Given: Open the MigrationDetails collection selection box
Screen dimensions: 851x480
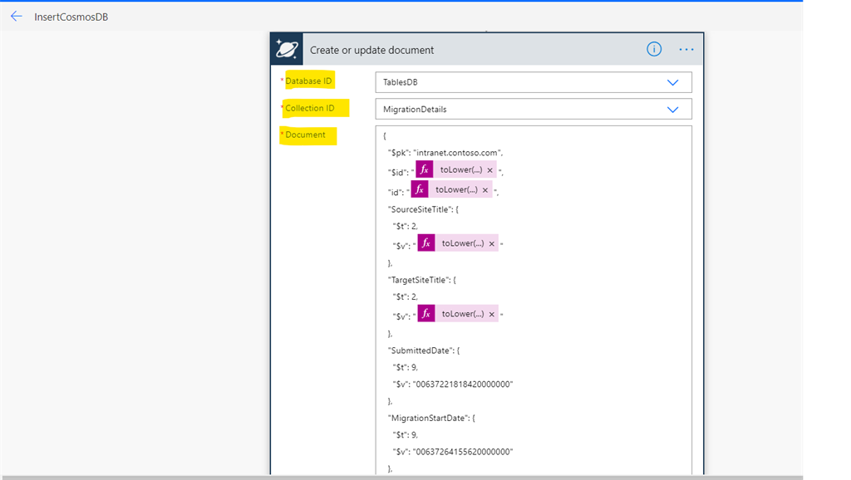Looking at the screenshot, I should tap(534, 109).
